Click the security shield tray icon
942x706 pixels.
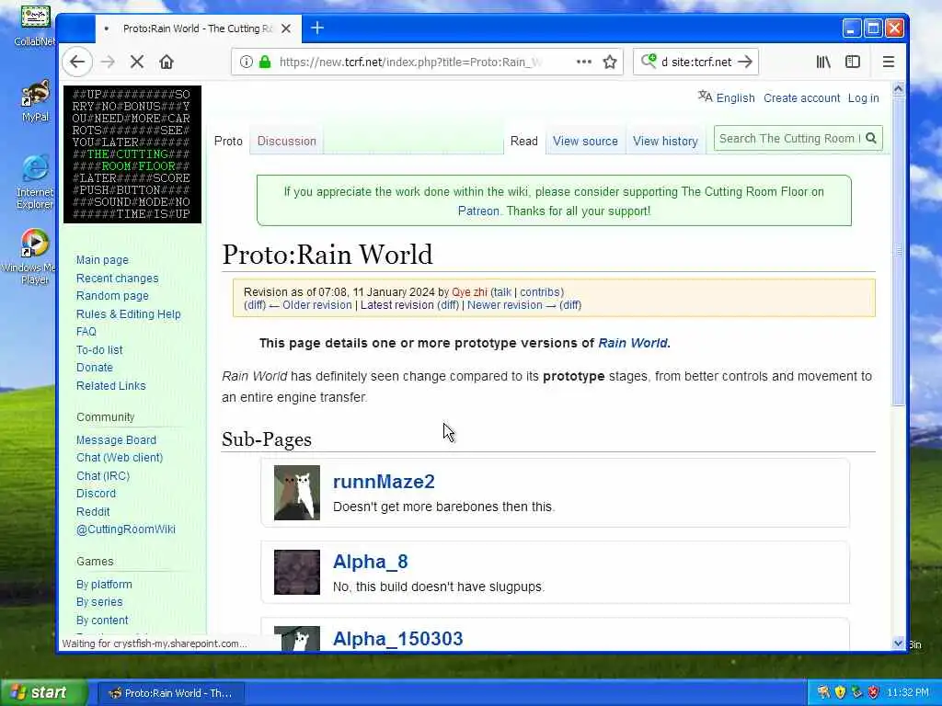[x=841, y=693]
